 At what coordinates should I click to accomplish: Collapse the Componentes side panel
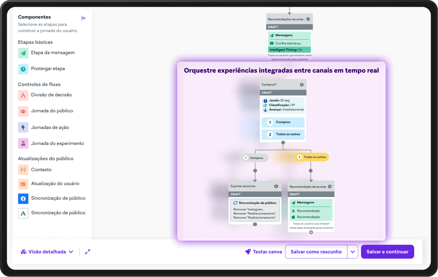[83, 18]
